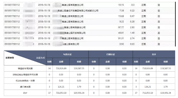Select the 货物运输业增值税专用发票 row label
The image size is (178, 98).
coord(25,75)
